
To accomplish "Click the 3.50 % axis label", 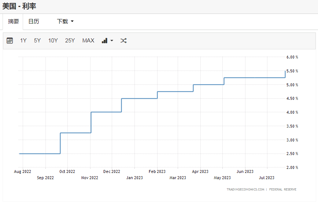I will click(292, 126).
